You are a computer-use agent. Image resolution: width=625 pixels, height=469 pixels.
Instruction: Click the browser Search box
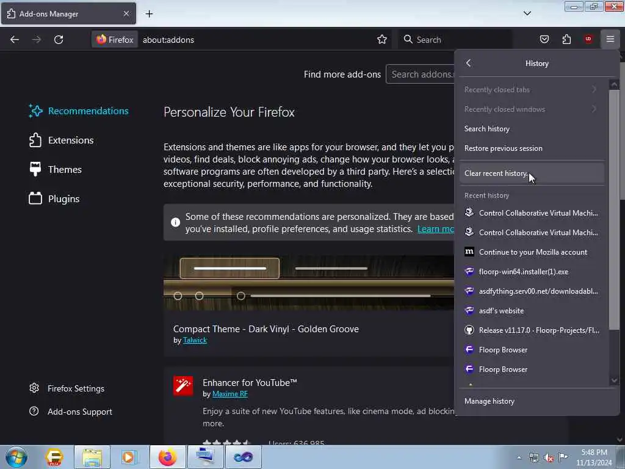tap(455, 40)
